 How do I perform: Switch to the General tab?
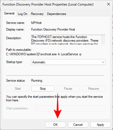pyautogui.click(x=9, y=13)
